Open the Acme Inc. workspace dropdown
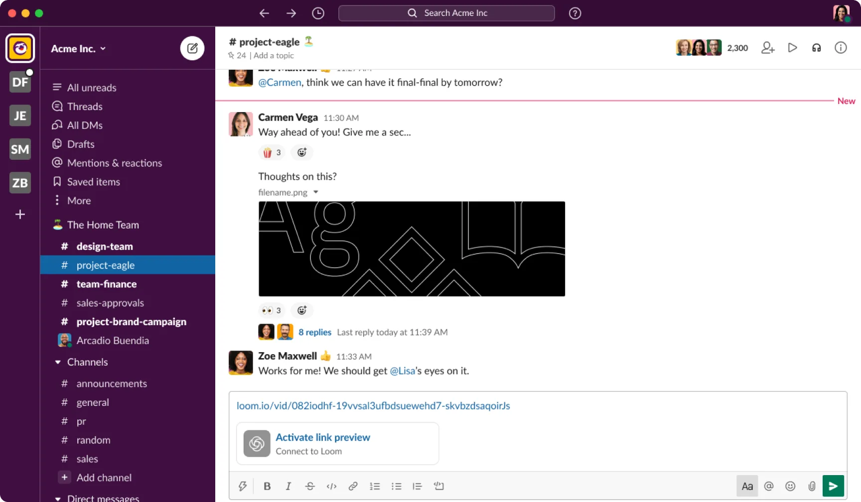This screenshot has width=861, height=502. (78, 49)
